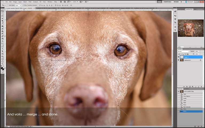Open the blend mode Normal dropdown
This screenshot has width=205, height=128.
tap(184, 51)
